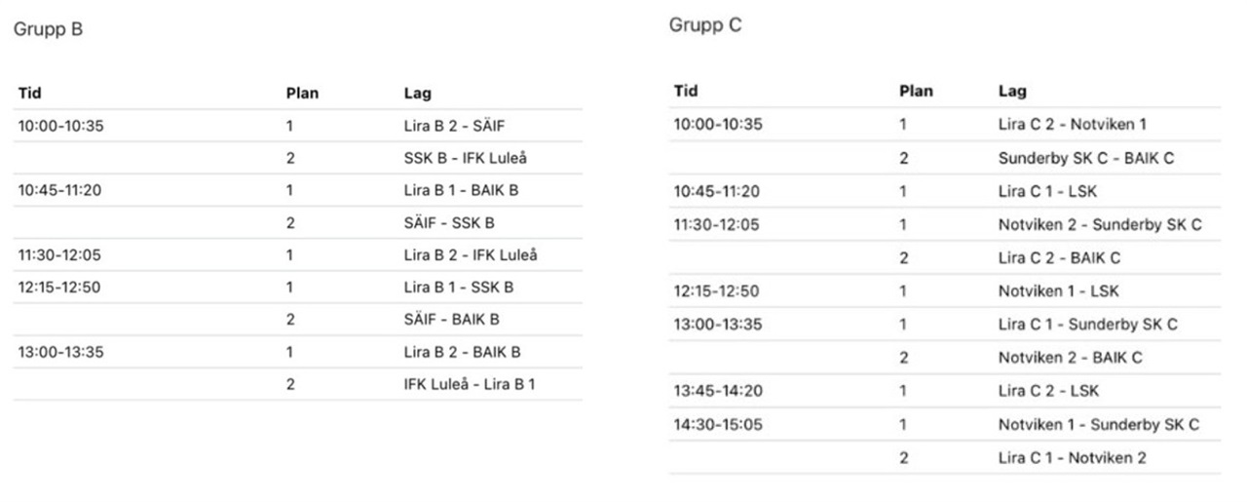
Task: Select Tid column header in Grupp B
Action: click(x=29, y=94)
